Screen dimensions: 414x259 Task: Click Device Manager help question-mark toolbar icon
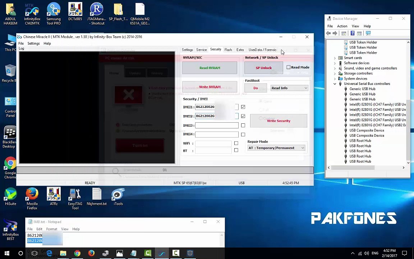[353, 33]
